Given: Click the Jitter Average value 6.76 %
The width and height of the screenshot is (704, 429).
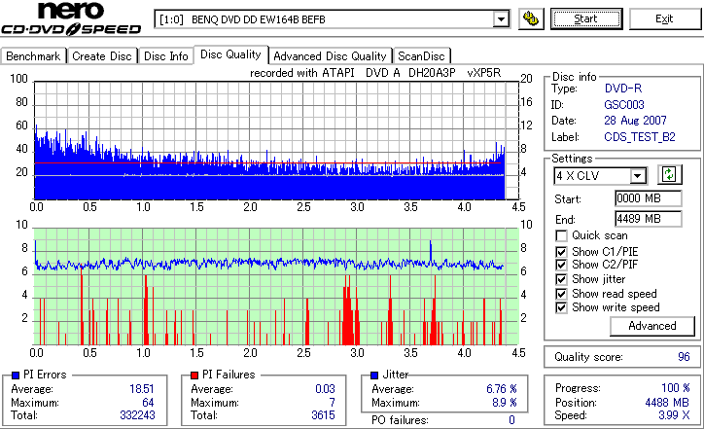Looking at the screenshot, I should tap(502, 388).
